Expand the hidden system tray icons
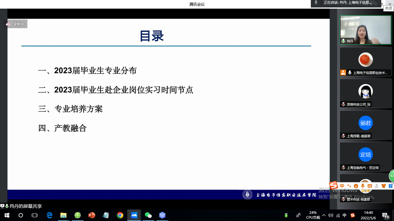Image resolution: width=394 pixels, height=221 pixels. 324,215
